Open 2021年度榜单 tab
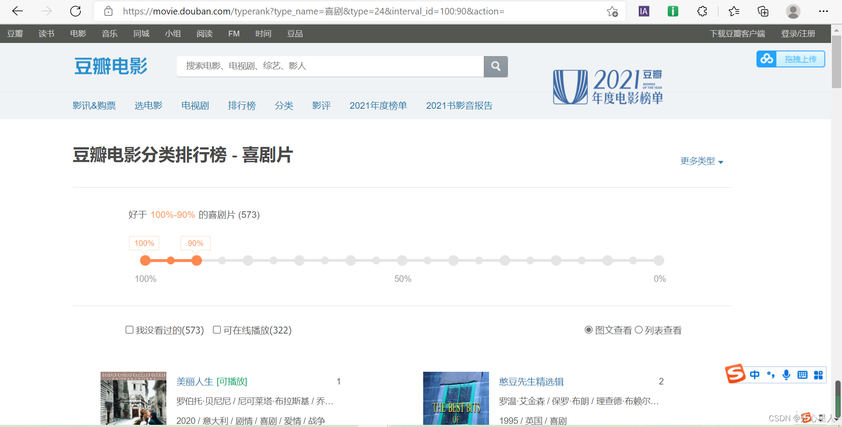The image size is (842, 427). 378,105
